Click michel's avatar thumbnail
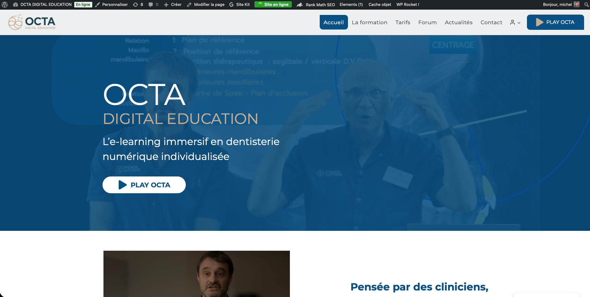The image size is (590, 297). tap(577, 4)
